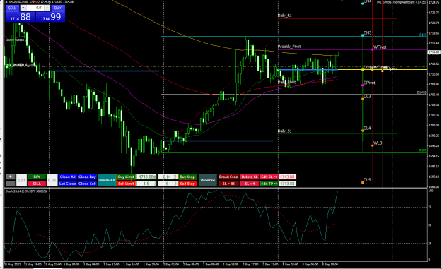Increase volume with the one-click panel up arrow
Screen dimensions: 442x269
click(x=47, y=8)
